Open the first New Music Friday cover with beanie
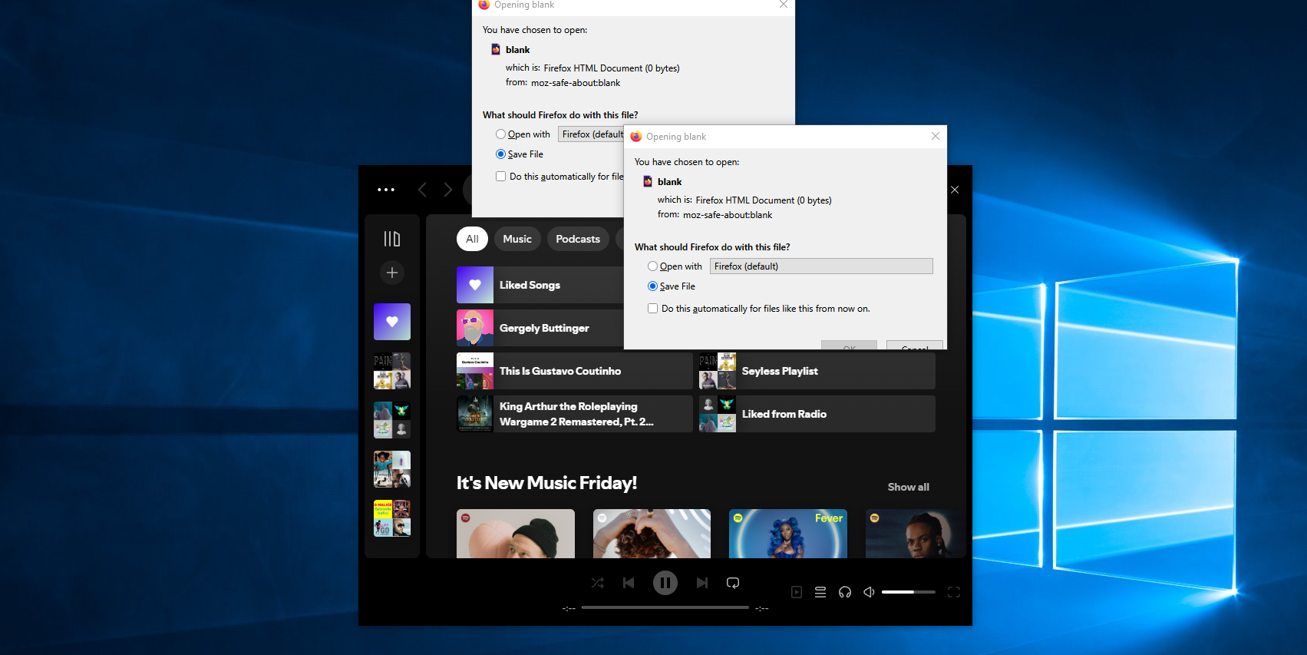Viewport: 1307px width, 655px height. tap(516, 534)
